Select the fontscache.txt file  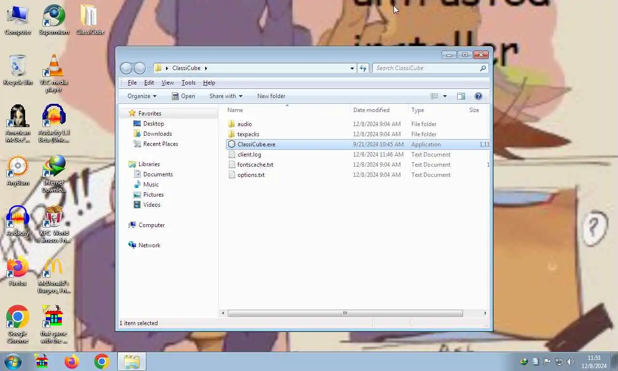pos(255,165)
